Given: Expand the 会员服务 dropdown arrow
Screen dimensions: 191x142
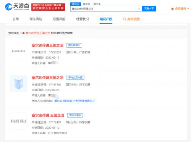Looking at the screenshot, I should [x=188, y=9].
